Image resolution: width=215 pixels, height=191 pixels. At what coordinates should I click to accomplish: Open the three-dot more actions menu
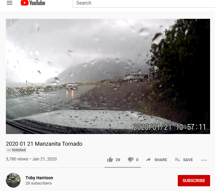pyautogui.click(x=204, y=160)
